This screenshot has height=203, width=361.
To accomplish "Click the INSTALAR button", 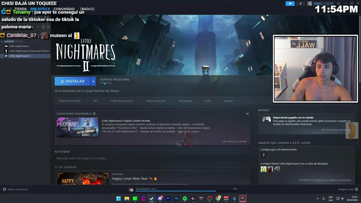I will (72, 81).
